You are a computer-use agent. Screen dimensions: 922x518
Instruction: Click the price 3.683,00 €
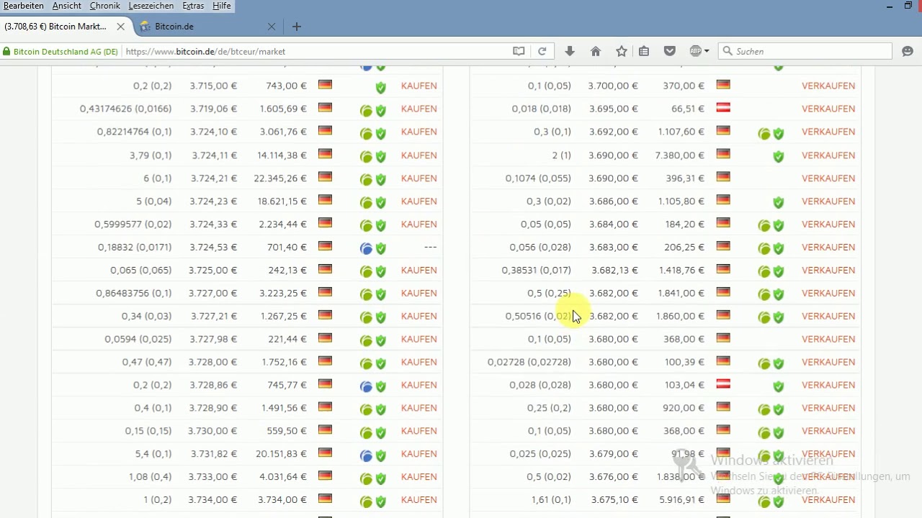pos(613,247)
